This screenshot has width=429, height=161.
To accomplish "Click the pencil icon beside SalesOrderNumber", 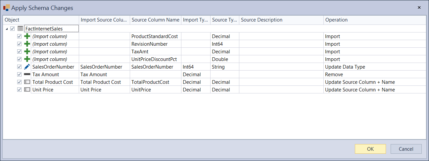I will point(27,67).
